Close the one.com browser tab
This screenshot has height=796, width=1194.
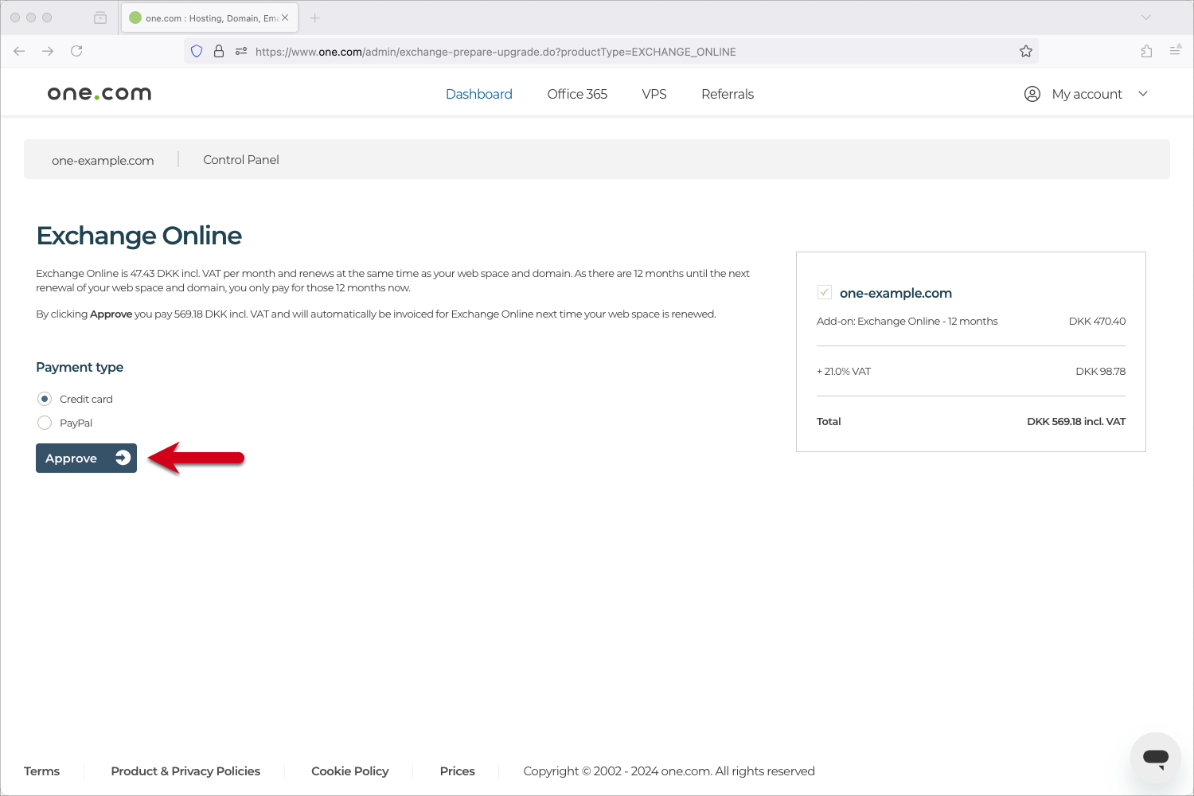(x=285, y=18)
